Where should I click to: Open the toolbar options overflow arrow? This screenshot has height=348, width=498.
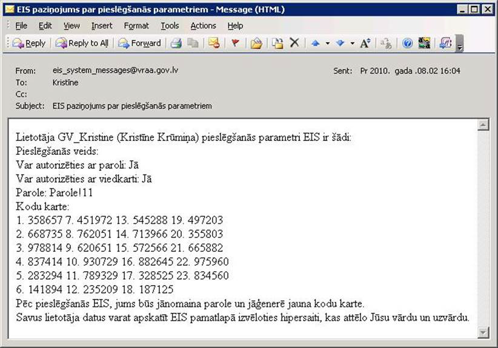[x=460, y=44]
